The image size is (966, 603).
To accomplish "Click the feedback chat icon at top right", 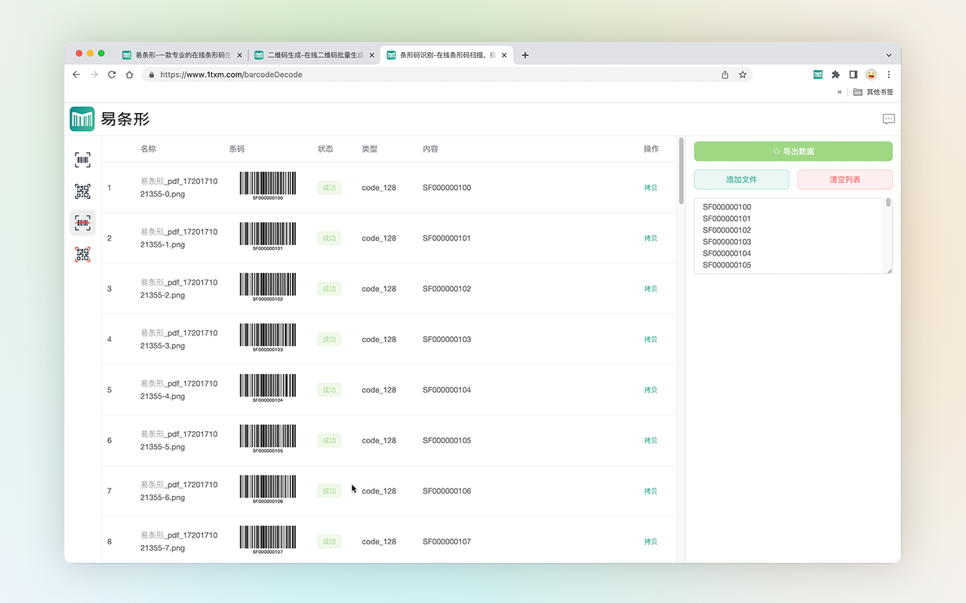I will pyautogui.click(x=888, y=119).
